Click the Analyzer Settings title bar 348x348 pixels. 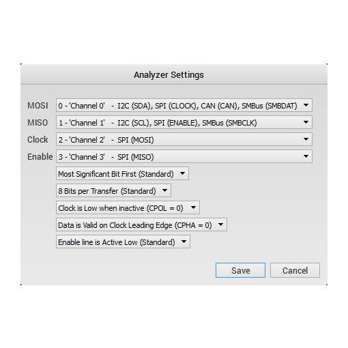pos(174,74)
